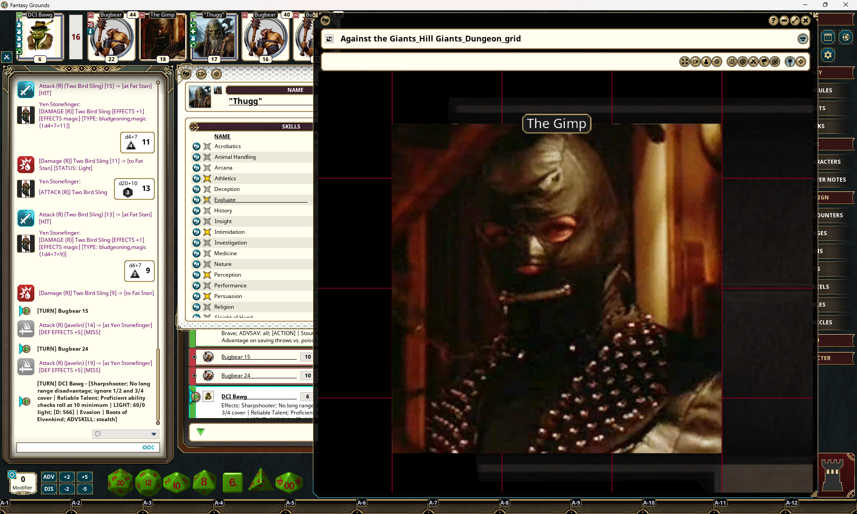Enable the ADV advantage toggle
Image resolution: width=857 pixels, height=514 pixels.
coord(49,477)
